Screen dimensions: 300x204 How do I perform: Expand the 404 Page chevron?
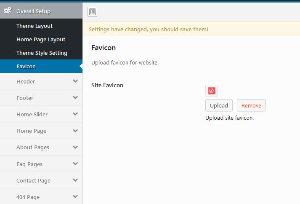(75, 197)
